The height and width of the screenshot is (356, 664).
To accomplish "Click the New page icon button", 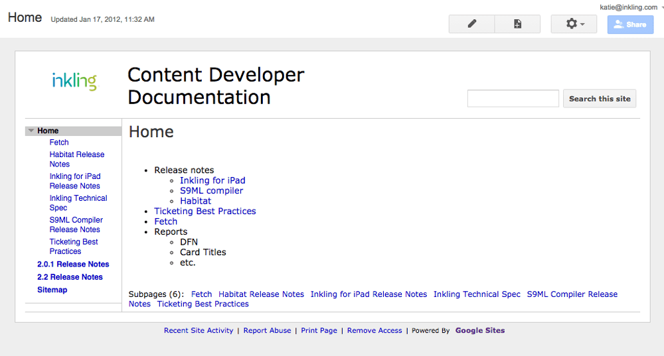I will tap(517, 24).
